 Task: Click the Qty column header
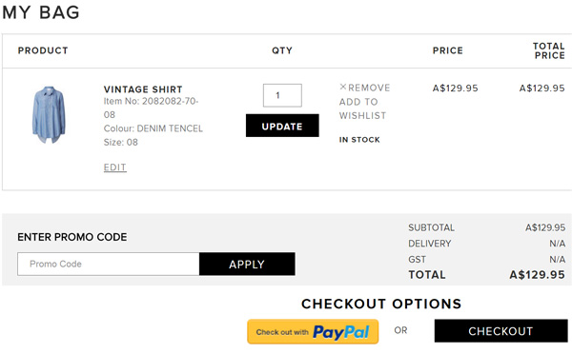pos(282,50)
